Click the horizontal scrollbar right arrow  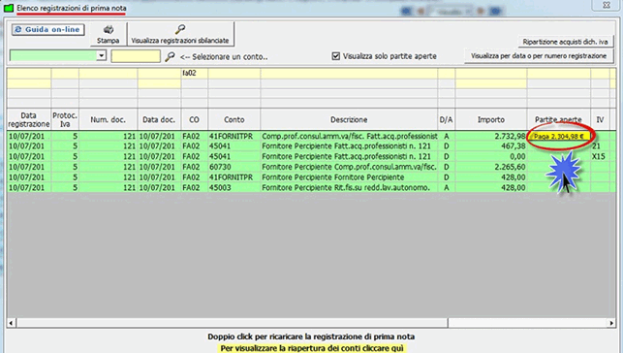[611, 323]
